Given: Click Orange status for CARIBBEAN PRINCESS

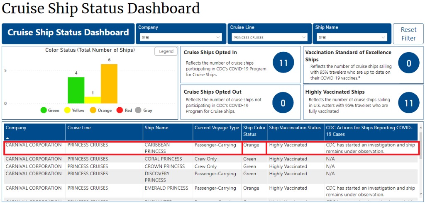Looking at the screenshot, I should pos(251,145).
